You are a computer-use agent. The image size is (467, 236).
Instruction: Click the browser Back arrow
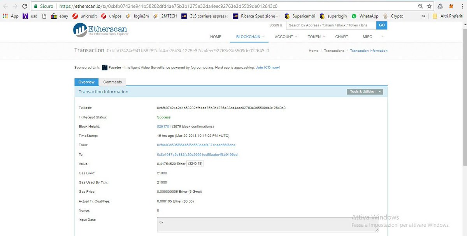pos(5,6)
